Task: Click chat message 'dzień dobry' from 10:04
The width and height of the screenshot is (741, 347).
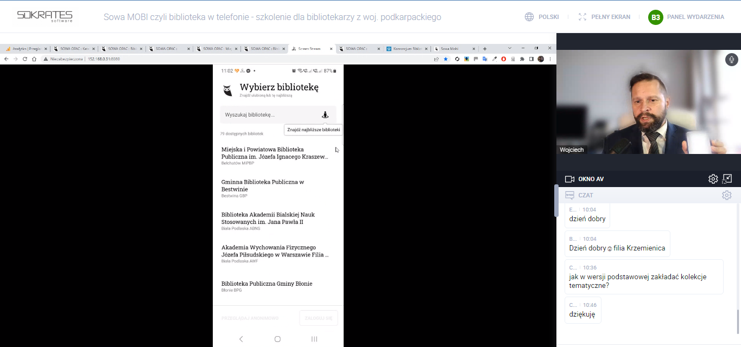Action: click(x=587, y=215)
